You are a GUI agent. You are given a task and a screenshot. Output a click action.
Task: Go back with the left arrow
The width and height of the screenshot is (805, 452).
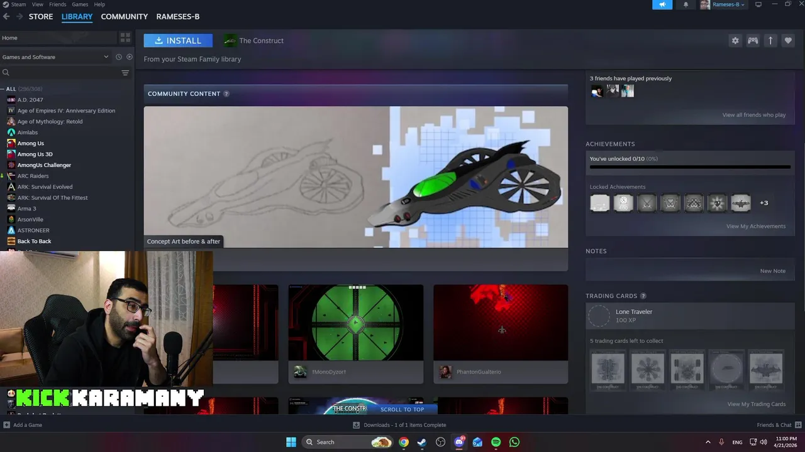(6, 17)
